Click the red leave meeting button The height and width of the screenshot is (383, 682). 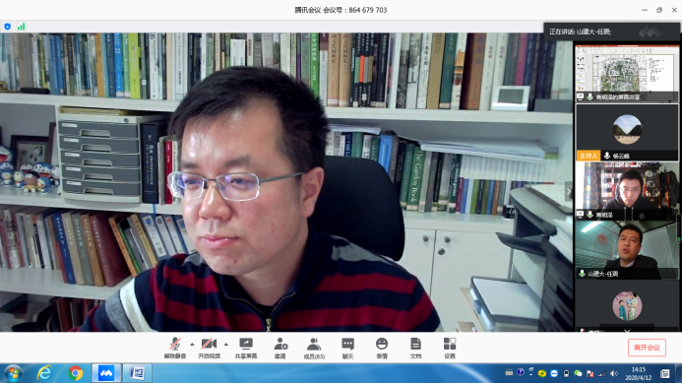pyautogui.click(x=647, y=348)
